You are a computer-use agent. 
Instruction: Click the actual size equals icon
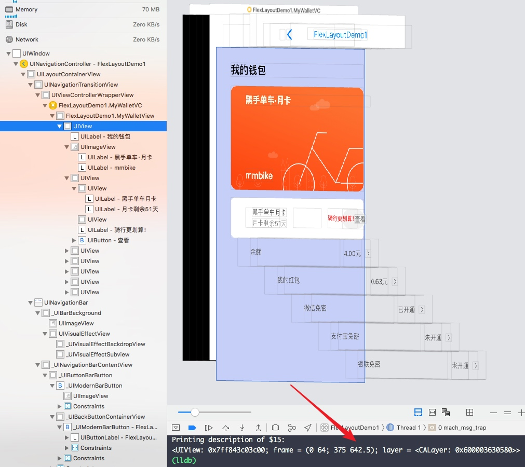pyautogui.click(x=507, y=413)
